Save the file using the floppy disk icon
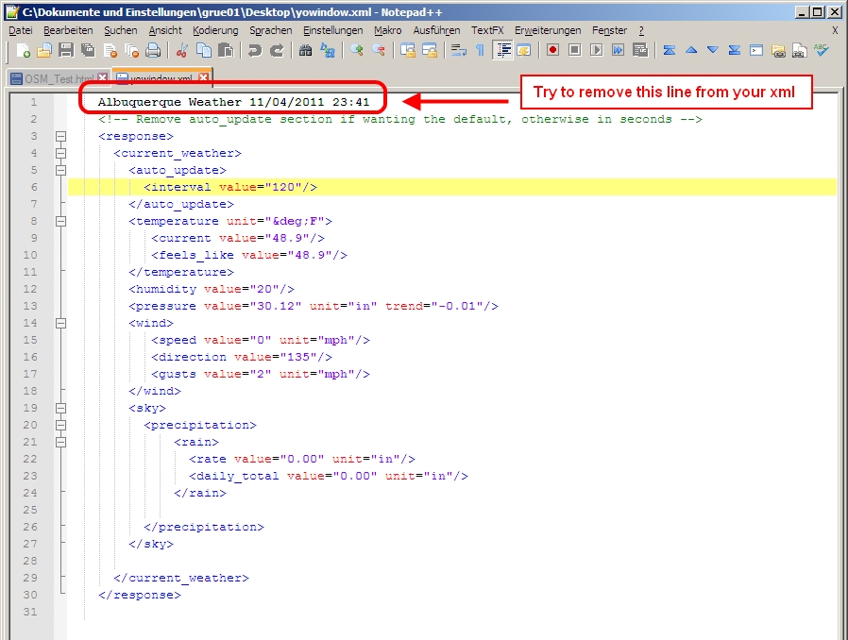Screen dimensions: 848x640 coord(65,50)
